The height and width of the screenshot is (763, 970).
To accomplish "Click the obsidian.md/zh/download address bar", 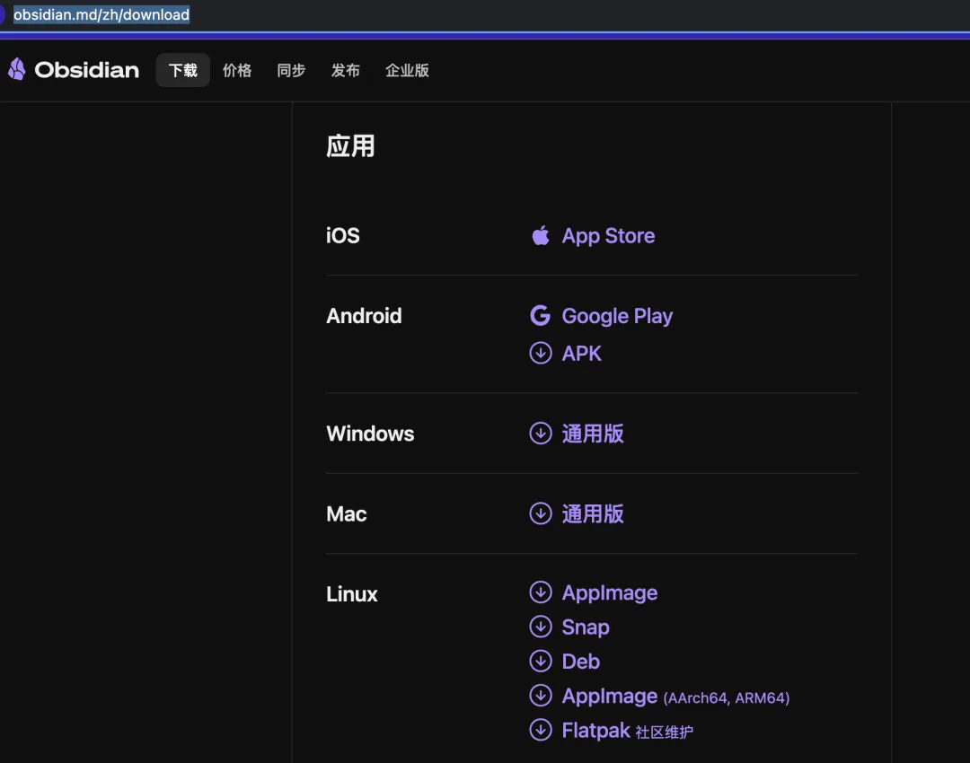I will pyautogui.click(x=101, y=14).
